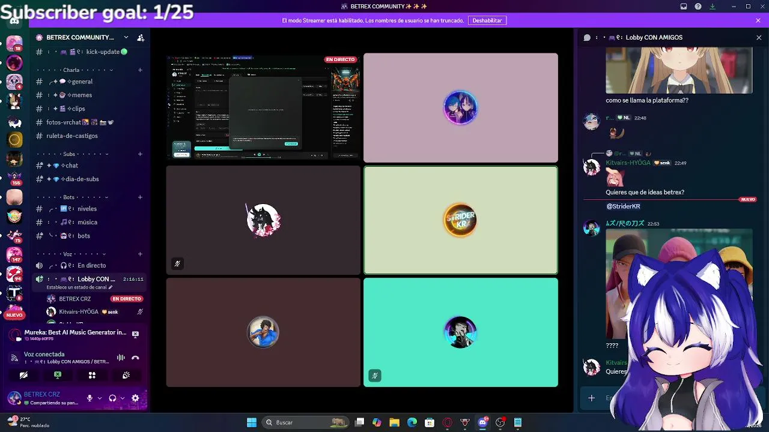Screen dimensions: 769x432
Task: Mute the microphone in the user panel
Action: [x=90, y=398]
